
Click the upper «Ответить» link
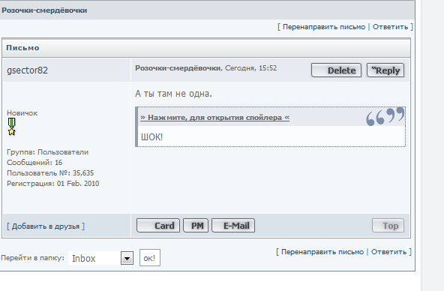[390, 27]
